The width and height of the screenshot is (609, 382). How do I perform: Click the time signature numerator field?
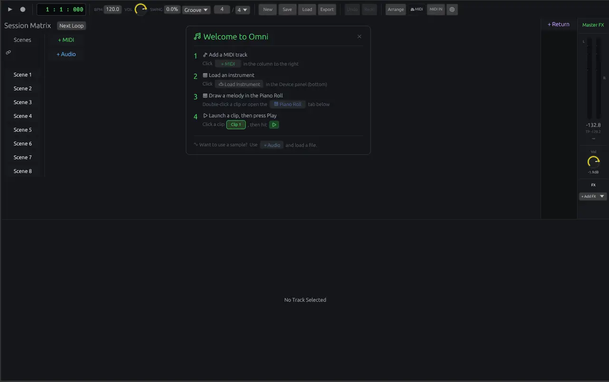(222, 10)
